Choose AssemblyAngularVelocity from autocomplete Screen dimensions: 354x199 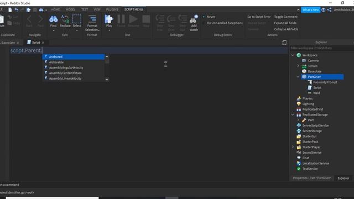[x=74, y=67]
